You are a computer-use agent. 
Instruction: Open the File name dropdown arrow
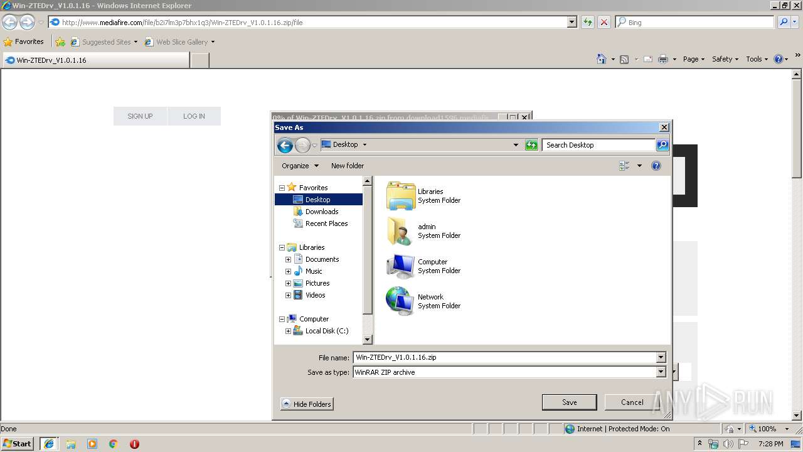(x=661, y=357)
